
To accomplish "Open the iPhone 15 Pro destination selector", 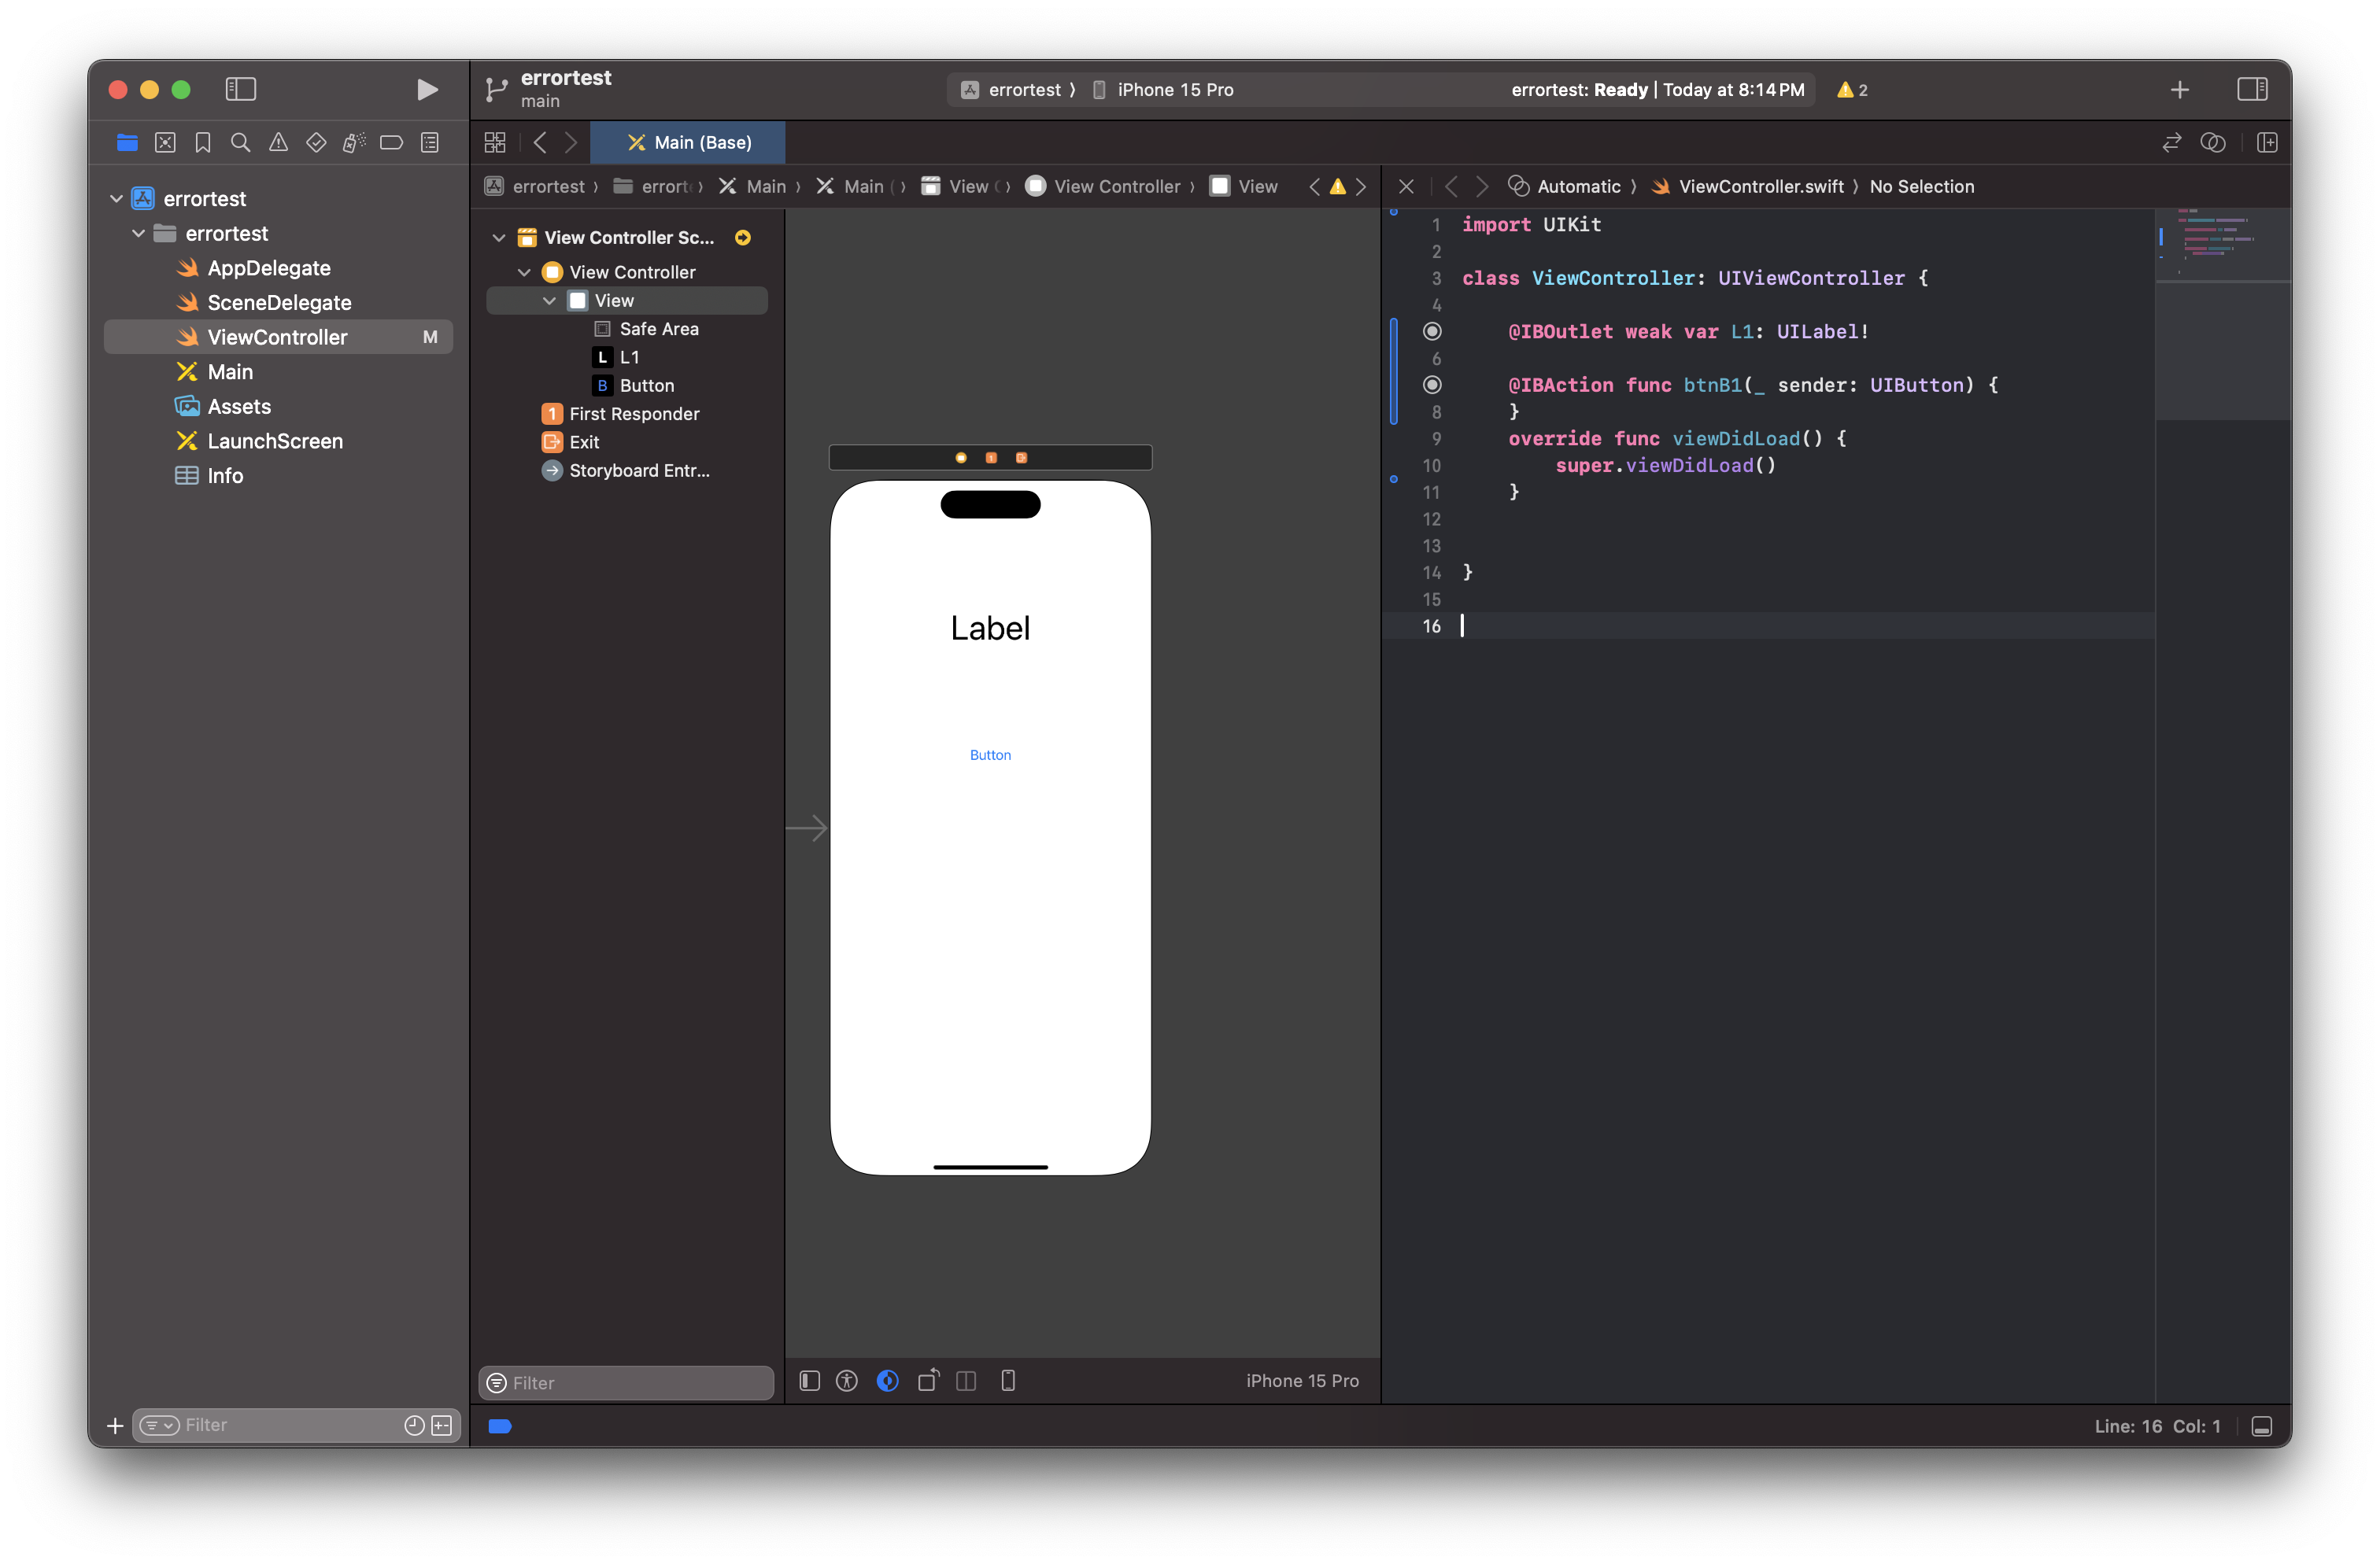I will pos(1174,90).
